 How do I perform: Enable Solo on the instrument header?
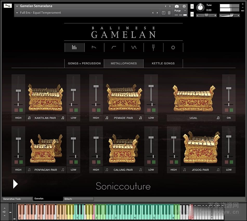click(192, 7)
